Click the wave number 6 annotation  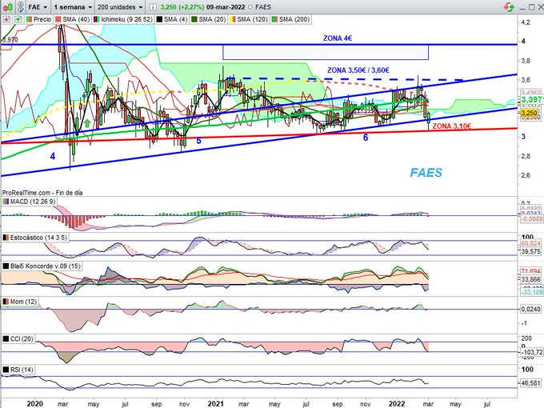pos(366,138)
